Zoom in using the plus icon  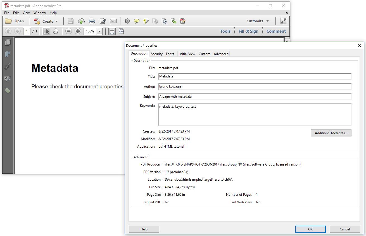point(78,31)
